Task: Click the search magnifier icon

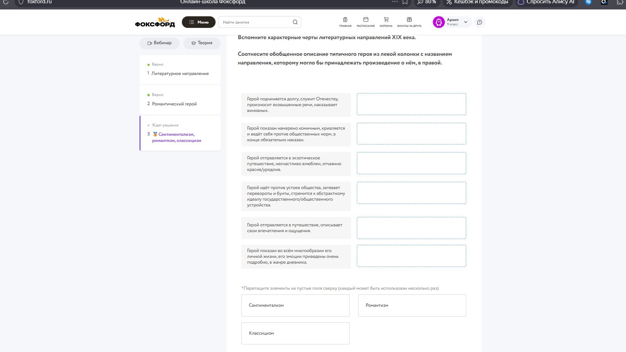Action: (295, 22)
